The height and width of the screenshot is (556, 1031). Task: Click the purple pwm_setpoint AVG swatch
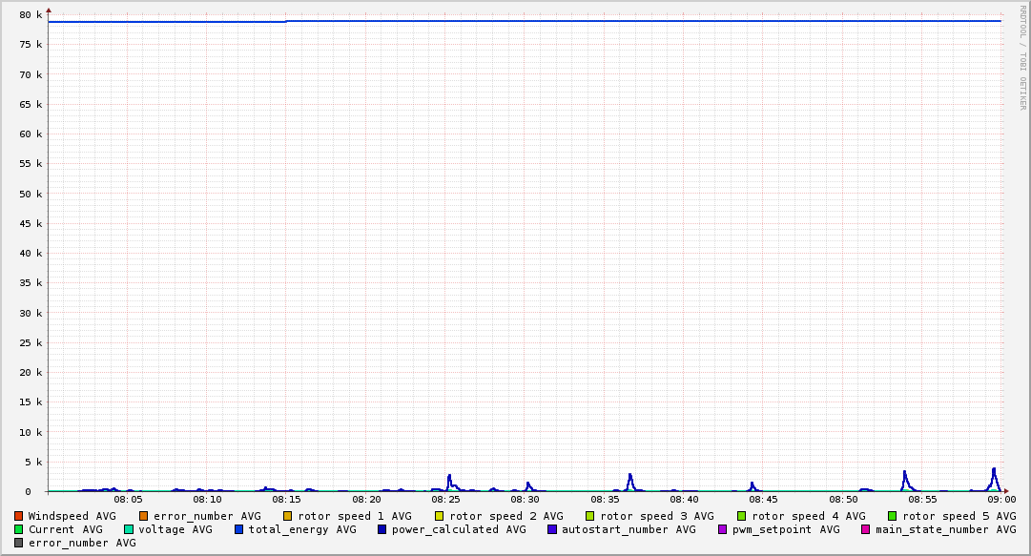(722, 529)
